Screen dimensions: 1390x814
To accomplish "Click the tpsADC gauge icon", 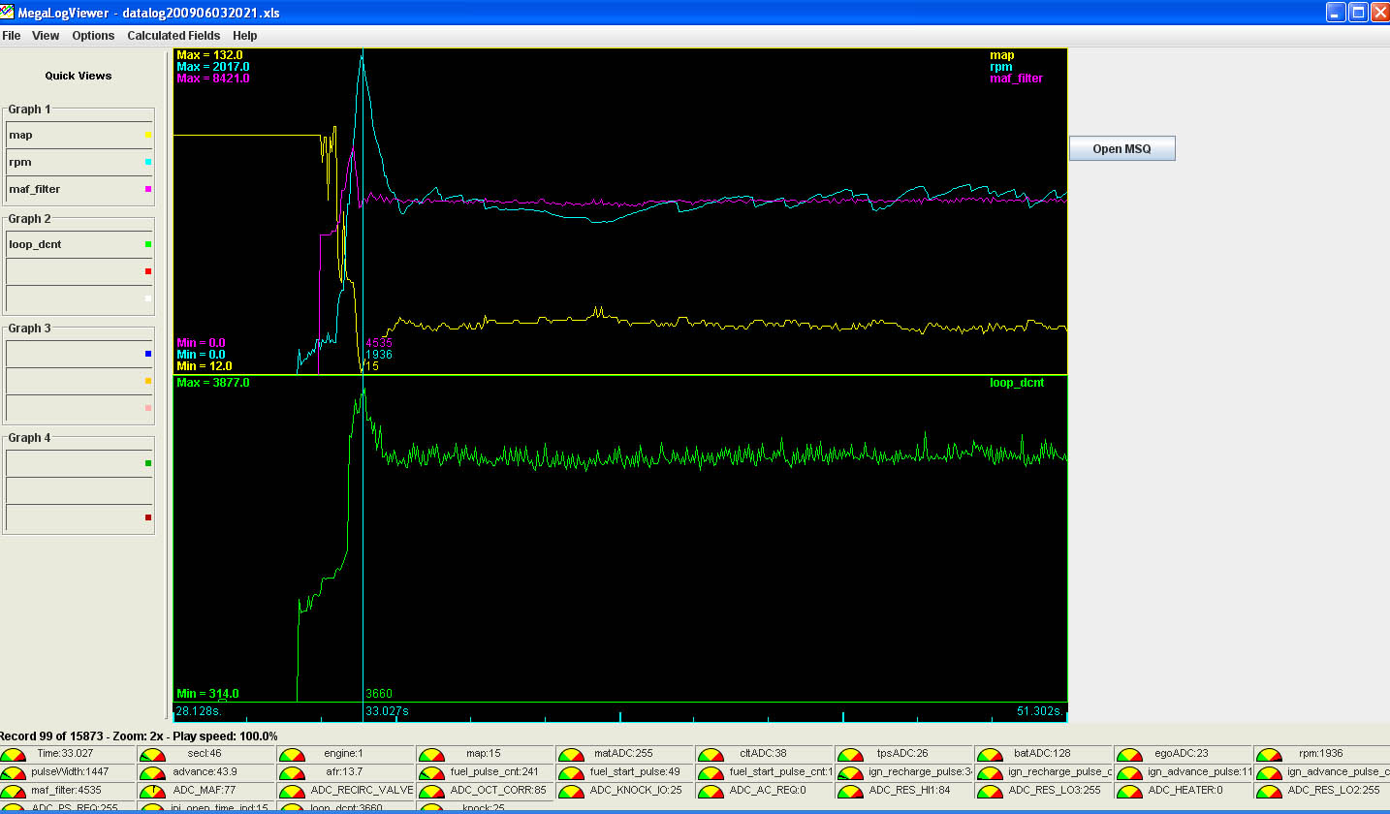I will click(850, 755).
